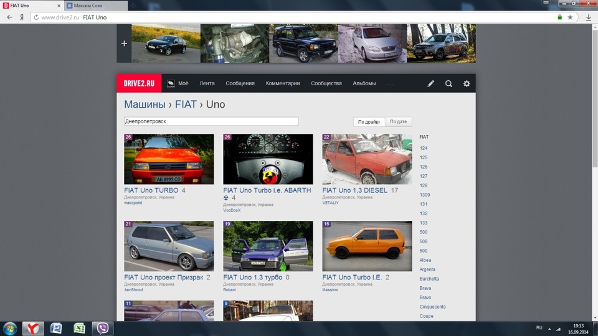Open downloads arrow icon in browser

pos(589,17)
